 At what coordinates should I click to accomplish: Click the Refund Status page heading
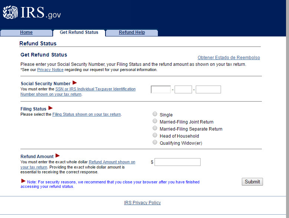click(38, 44)
